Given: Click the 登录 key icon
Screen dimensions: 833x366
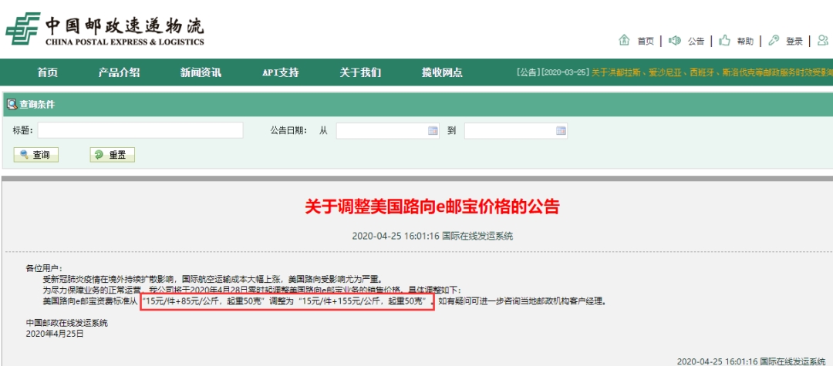Looking at the screenshot, I should click(x=774, y=40).
